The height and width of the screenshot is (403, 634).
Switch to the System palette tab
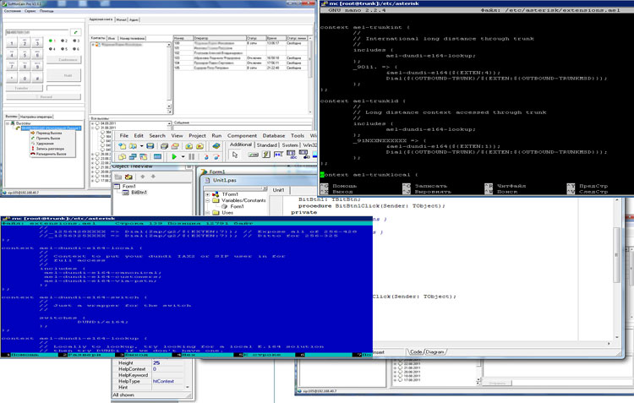(290, 145)
